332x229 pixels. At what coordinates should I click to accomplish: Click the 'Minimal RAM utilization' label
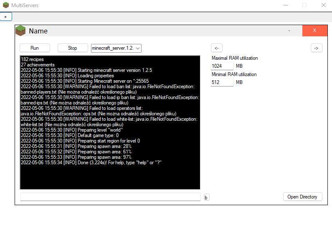(234, 74)
